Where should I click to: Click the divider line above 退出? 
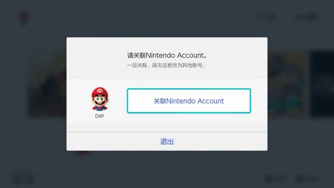tap(167, 132)
